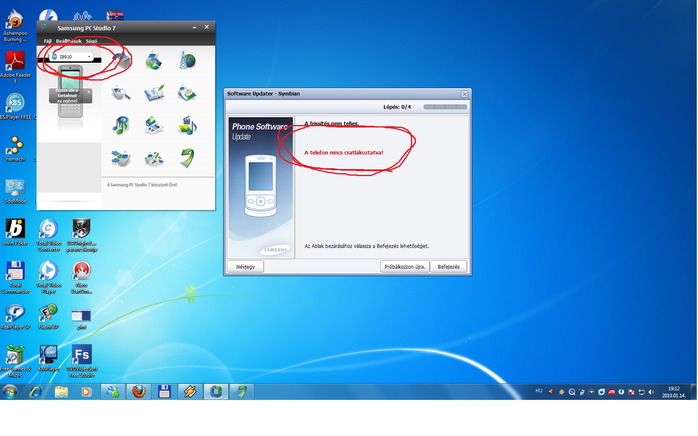Click the white speaker volume tray icon

[x=651, y=392]
